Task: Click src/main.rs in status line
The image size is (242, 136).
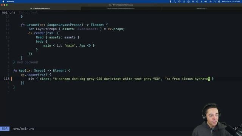Action: pos(23,129)
